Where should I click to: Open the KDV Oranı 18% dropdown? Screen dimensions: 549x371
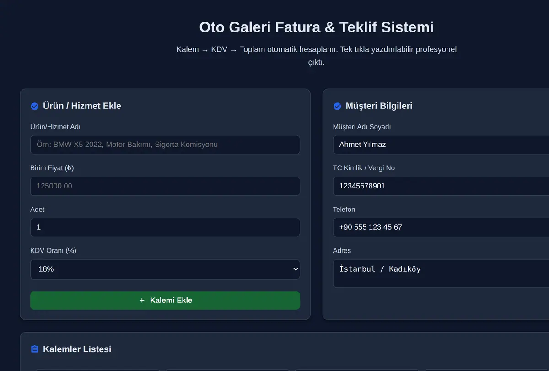coord(165,269)
